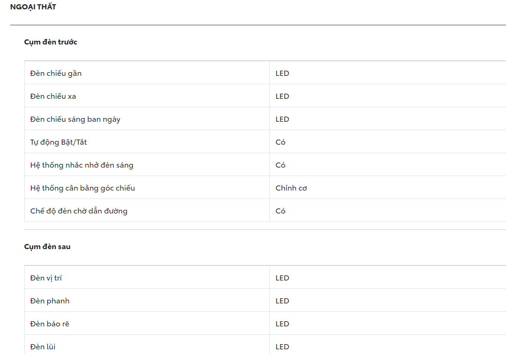
Task: Select the Đèn chiếu xa row label
Action: point(53,96)
